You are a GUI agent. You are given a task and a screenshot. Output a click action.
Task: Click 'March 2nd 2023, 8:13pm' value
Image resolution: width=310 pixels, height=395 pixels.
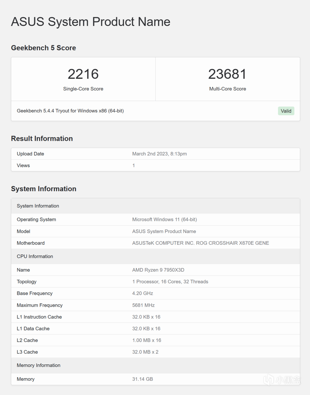click(159, 154)
